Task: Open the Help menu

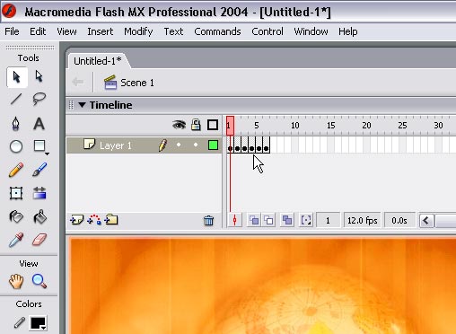Action: click(348, 31)
